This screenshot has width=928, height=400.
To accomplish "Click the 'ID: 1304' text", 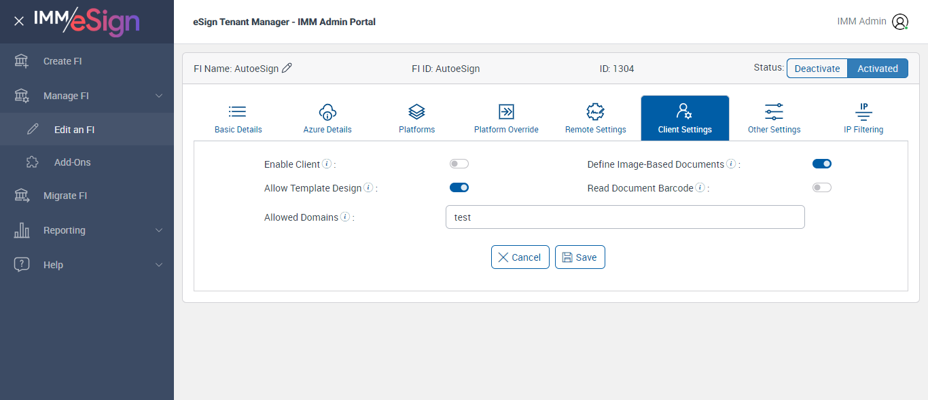I will 617,69.
